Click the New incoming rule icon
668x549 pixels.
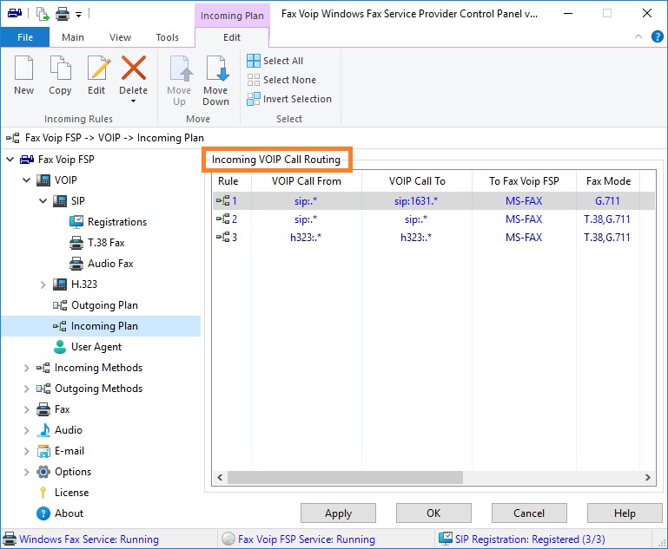23,68
